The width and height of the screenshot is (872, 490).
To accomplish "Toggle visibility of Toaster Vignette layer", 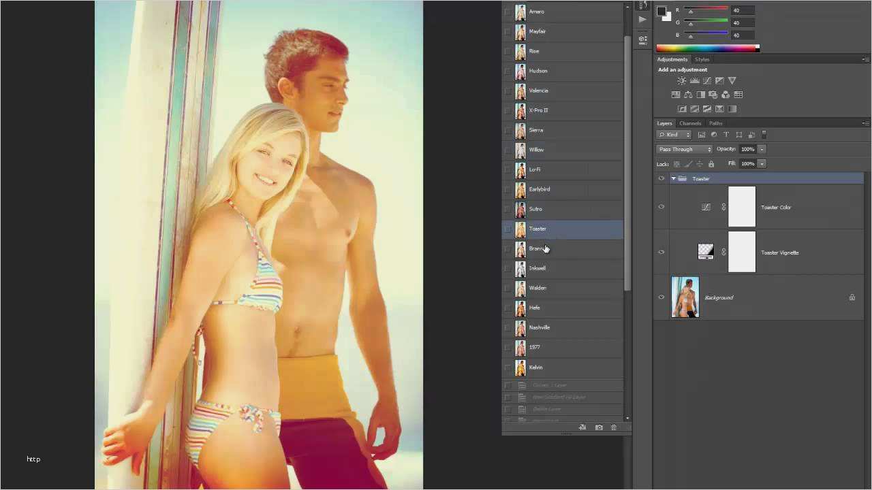I will click(661, 252).
